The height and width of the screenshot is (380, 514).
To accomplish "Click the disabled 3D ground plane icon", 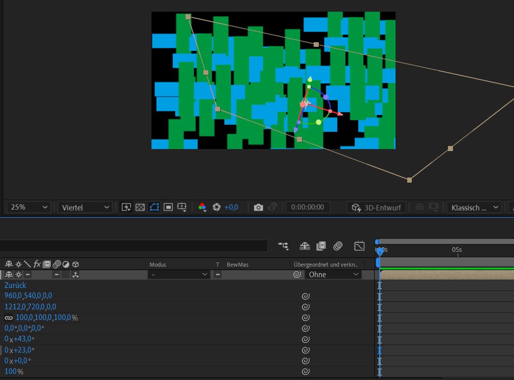I will pyautogui.click(x=419, y=207).
